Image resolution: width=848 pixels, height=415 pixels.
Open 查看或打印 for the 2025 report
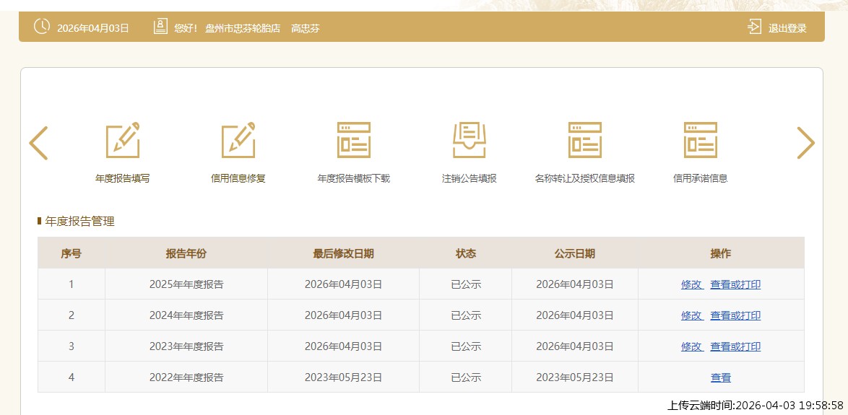click(735, 284)
